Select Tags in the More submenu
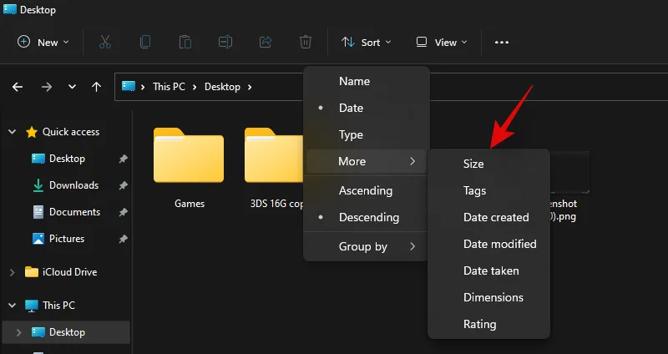668x354 pixels. click(x=488, y=191)
